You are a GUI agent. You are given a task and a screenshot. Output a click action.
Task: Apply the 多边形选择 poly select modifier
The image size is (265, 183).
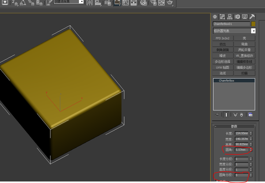(223, 61)
